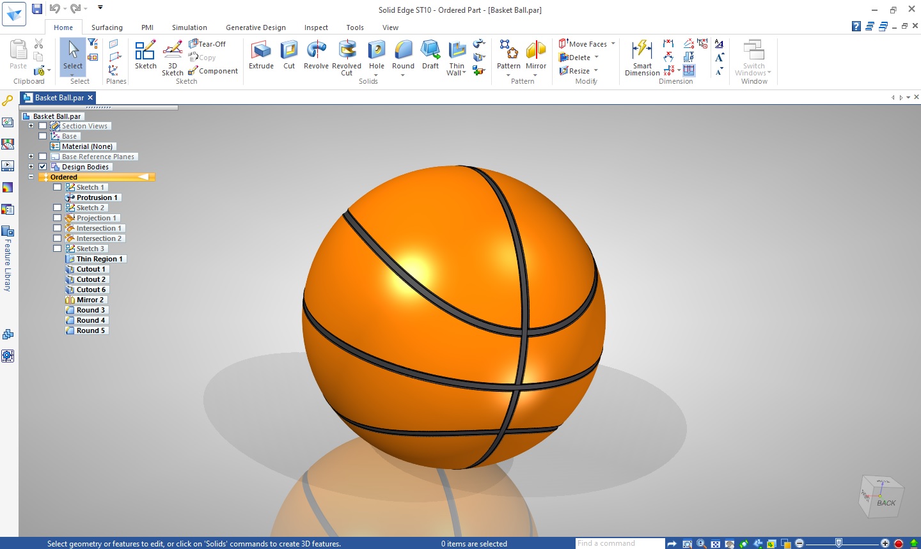Switch to the Simulation tab

tap(189, 27)
